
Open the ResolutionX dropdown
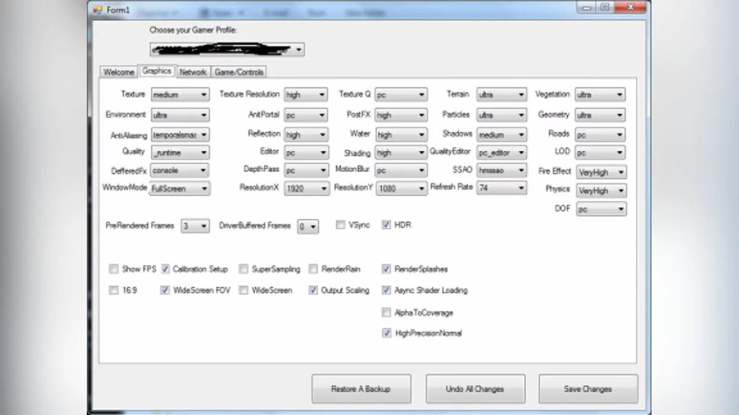(306, 189)
